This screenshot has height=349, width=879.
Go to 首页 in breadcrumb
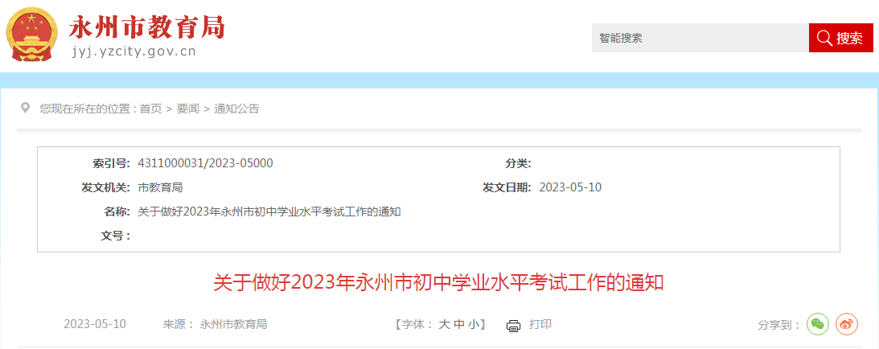(x=151, y=109)
